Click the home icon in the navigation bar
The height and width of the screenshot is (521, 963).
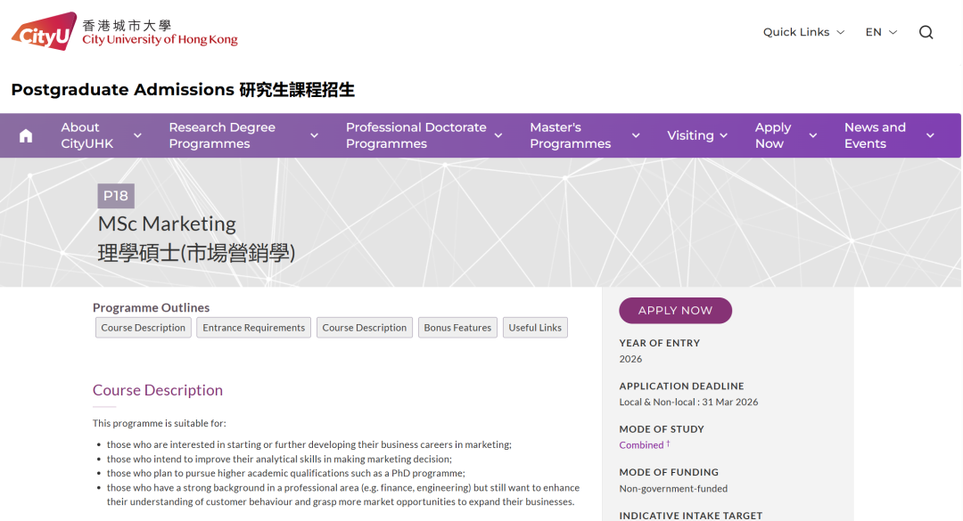tap(25, 134)
